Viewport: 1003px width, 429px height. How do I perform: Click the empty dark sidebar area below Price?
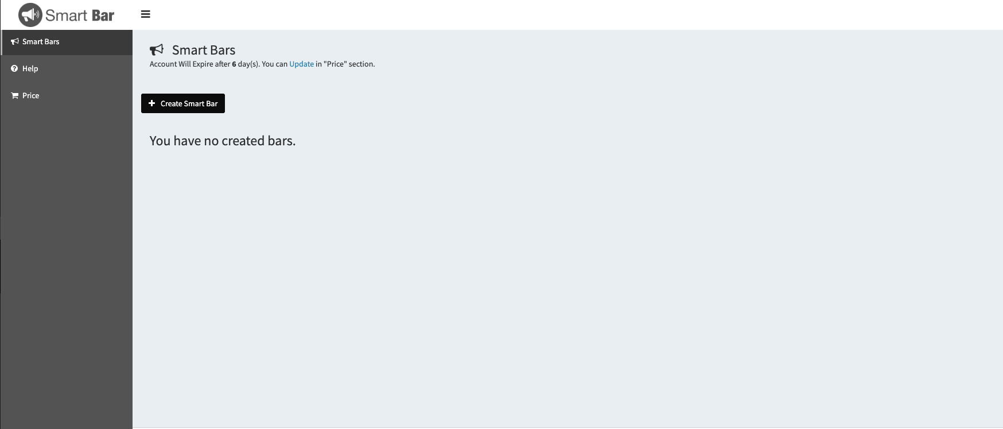tap(66, 258)
